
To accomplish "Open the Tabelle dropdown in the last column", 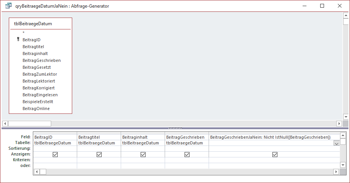I will coord(336,143).
